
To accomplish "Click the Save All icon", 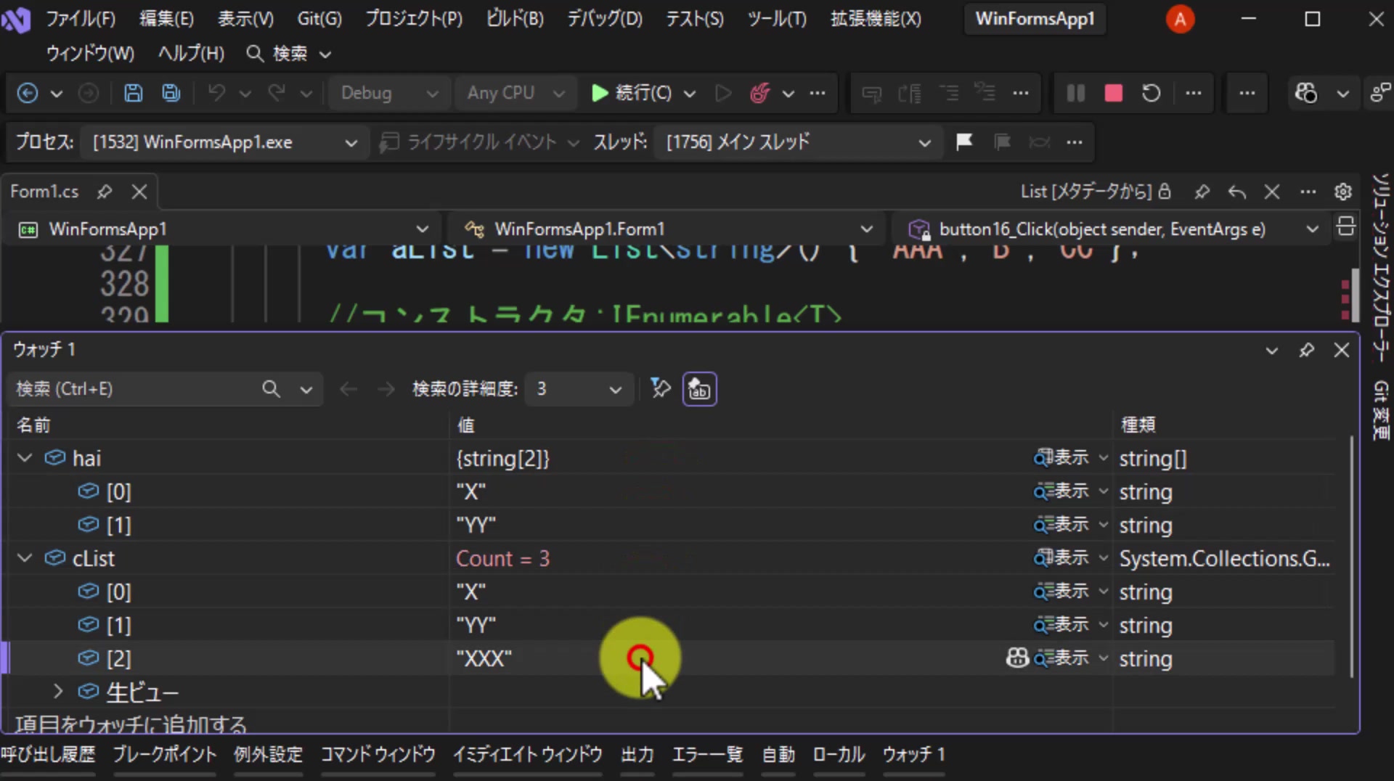I will coord(171,93).
